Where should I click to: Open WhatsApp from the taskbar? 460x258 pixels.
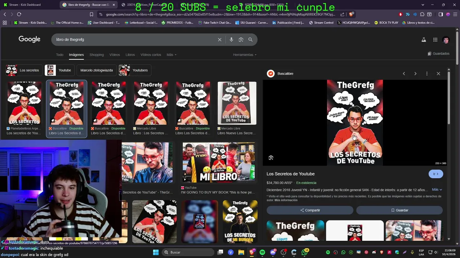[x=305, y=252]
